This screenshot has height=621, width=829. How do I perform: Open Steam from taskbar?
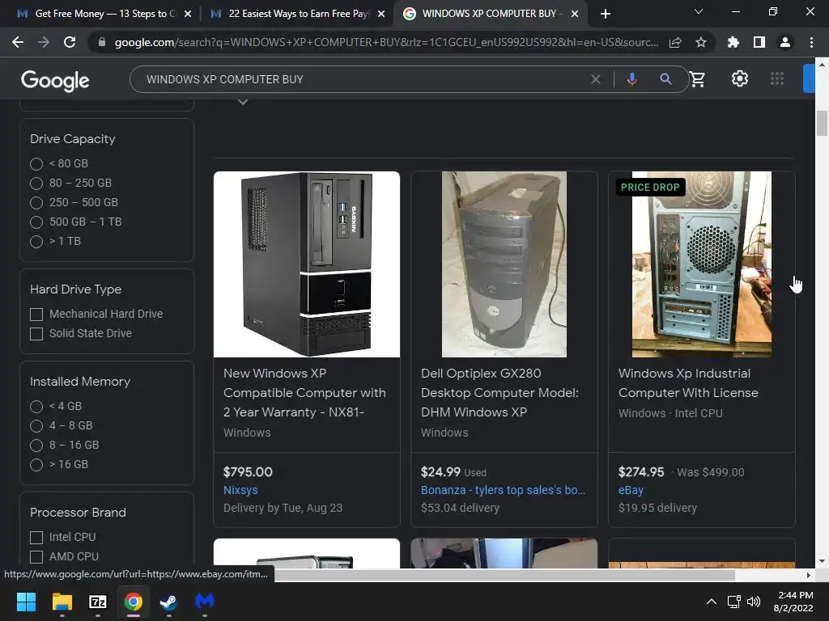coord(168,602)
